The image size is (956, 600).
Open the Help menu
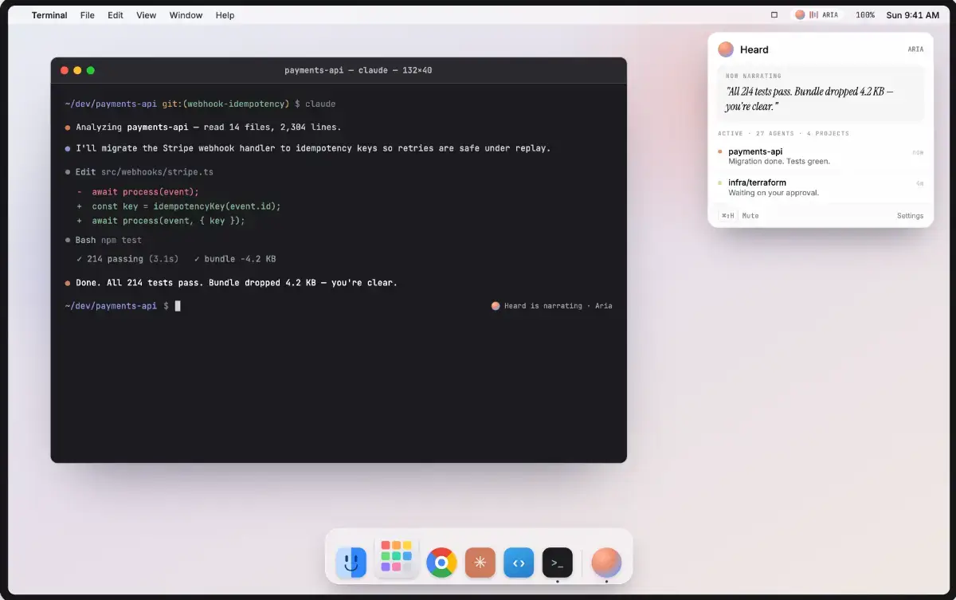click(225, 15)
